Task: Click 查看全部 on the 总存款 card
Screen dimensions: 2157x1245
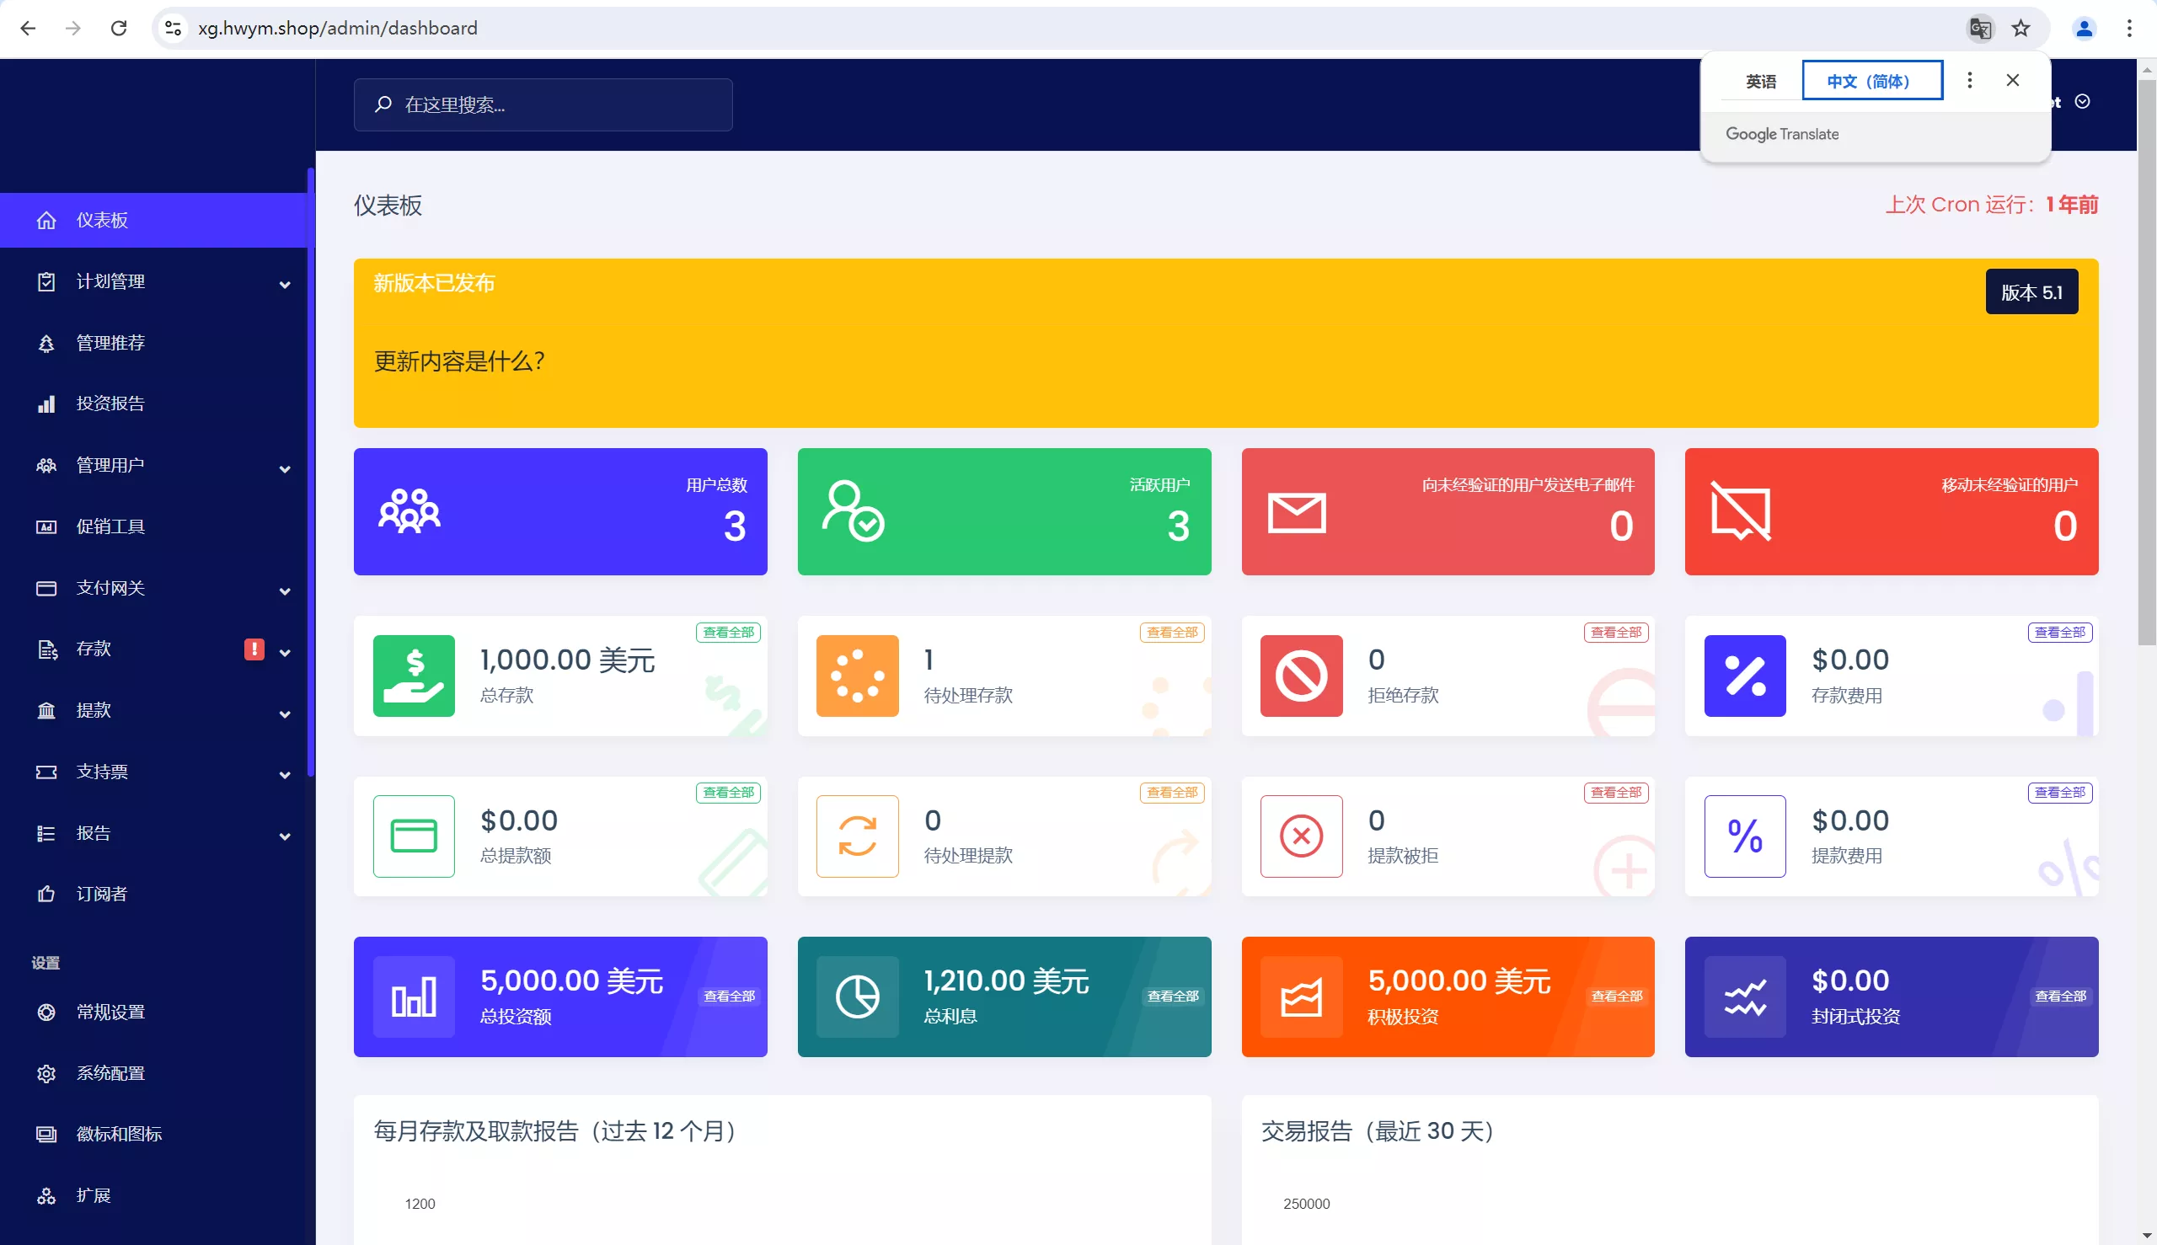Action: pyautogui.click(x=728, y=632)
